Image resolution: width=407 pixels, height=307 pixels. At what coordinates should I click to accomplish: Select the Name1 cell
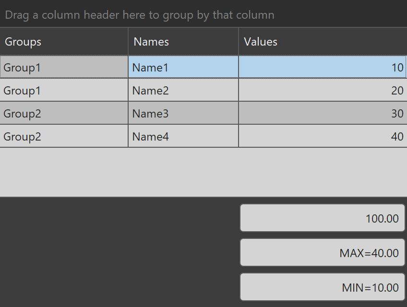[x=183, y=67]
